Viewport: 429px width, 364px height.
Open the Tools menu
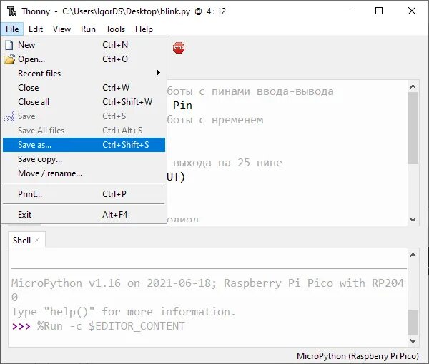115,29
